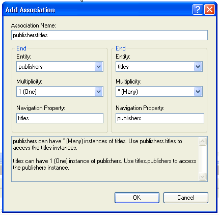Click the Navigation Property field containing titles
The height and width of the screenshot is (215, 219).
[x=60, y=118]
